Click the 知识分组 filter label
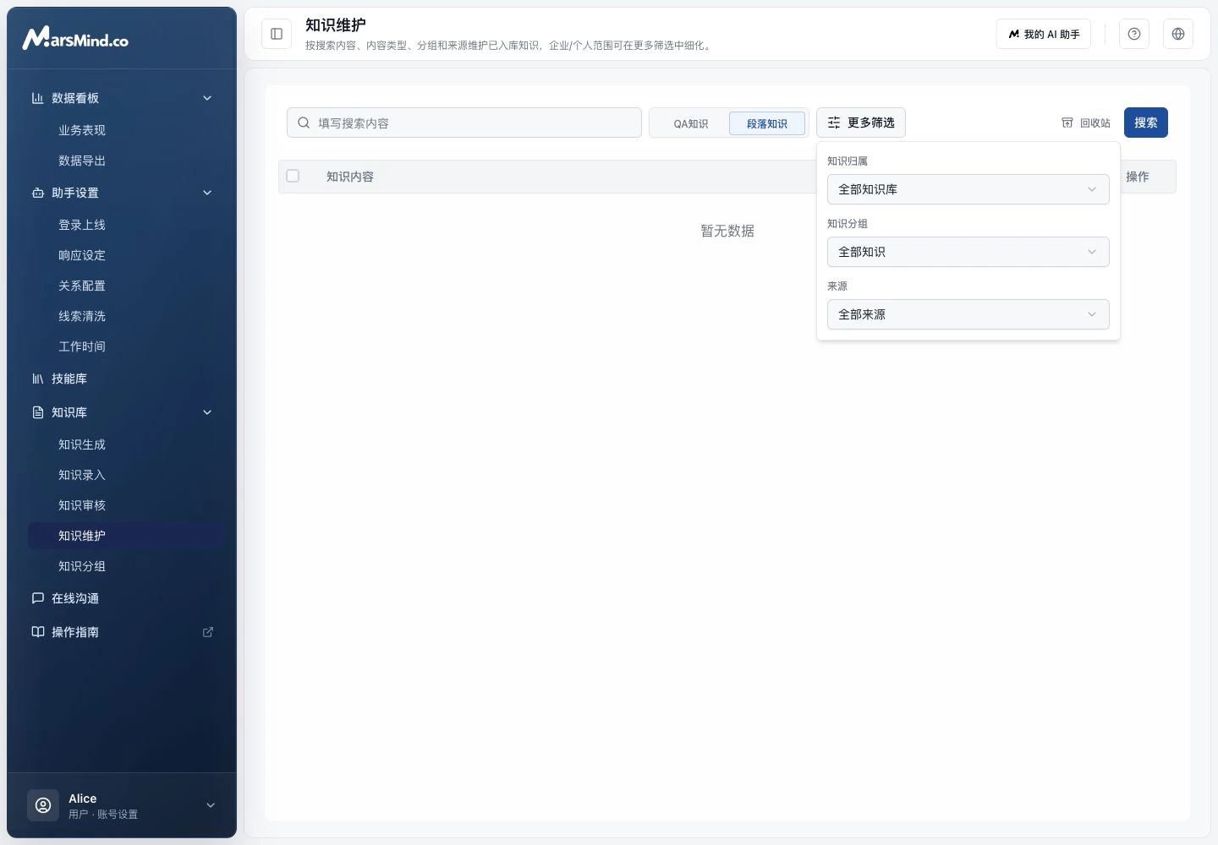The height and width of the screenshot is (845, 1218). point(848,223)
